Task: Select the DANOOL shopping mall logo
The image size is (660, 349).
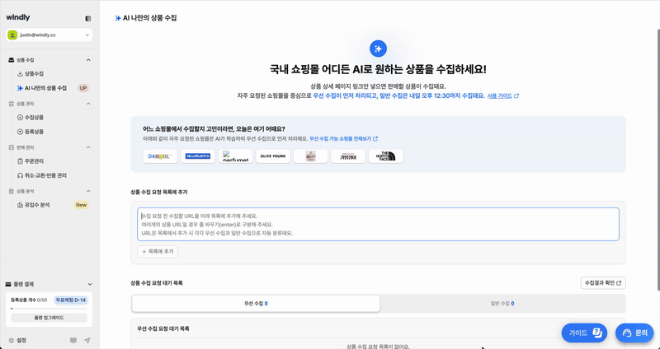Action: click(160, 156)
